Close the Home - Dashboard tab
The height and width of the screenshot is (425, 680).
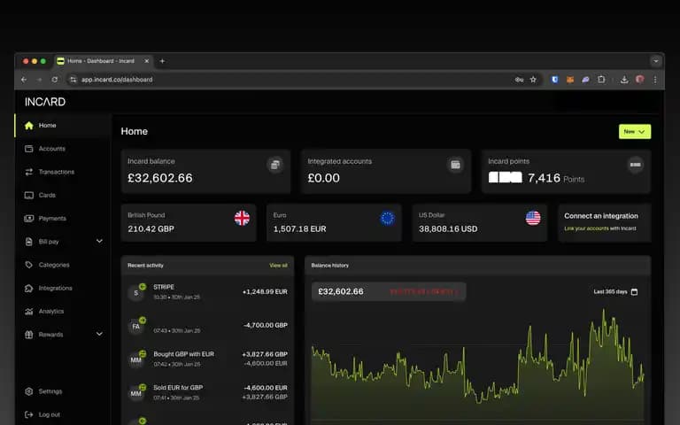147,61
